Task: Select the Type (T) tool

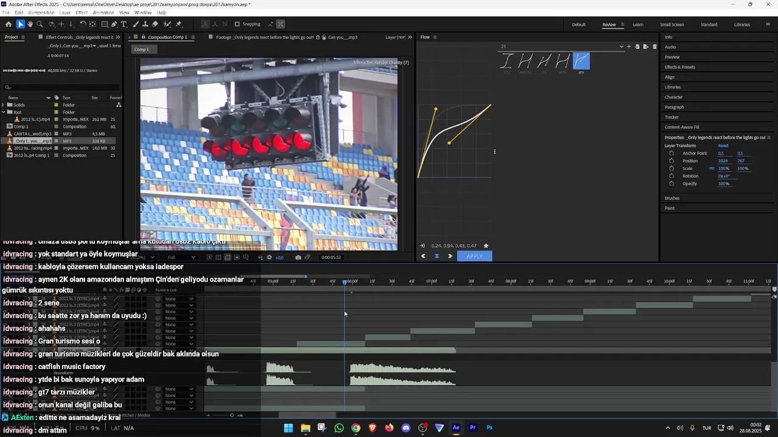Action: pyautogui.click(x=124, y=24)
